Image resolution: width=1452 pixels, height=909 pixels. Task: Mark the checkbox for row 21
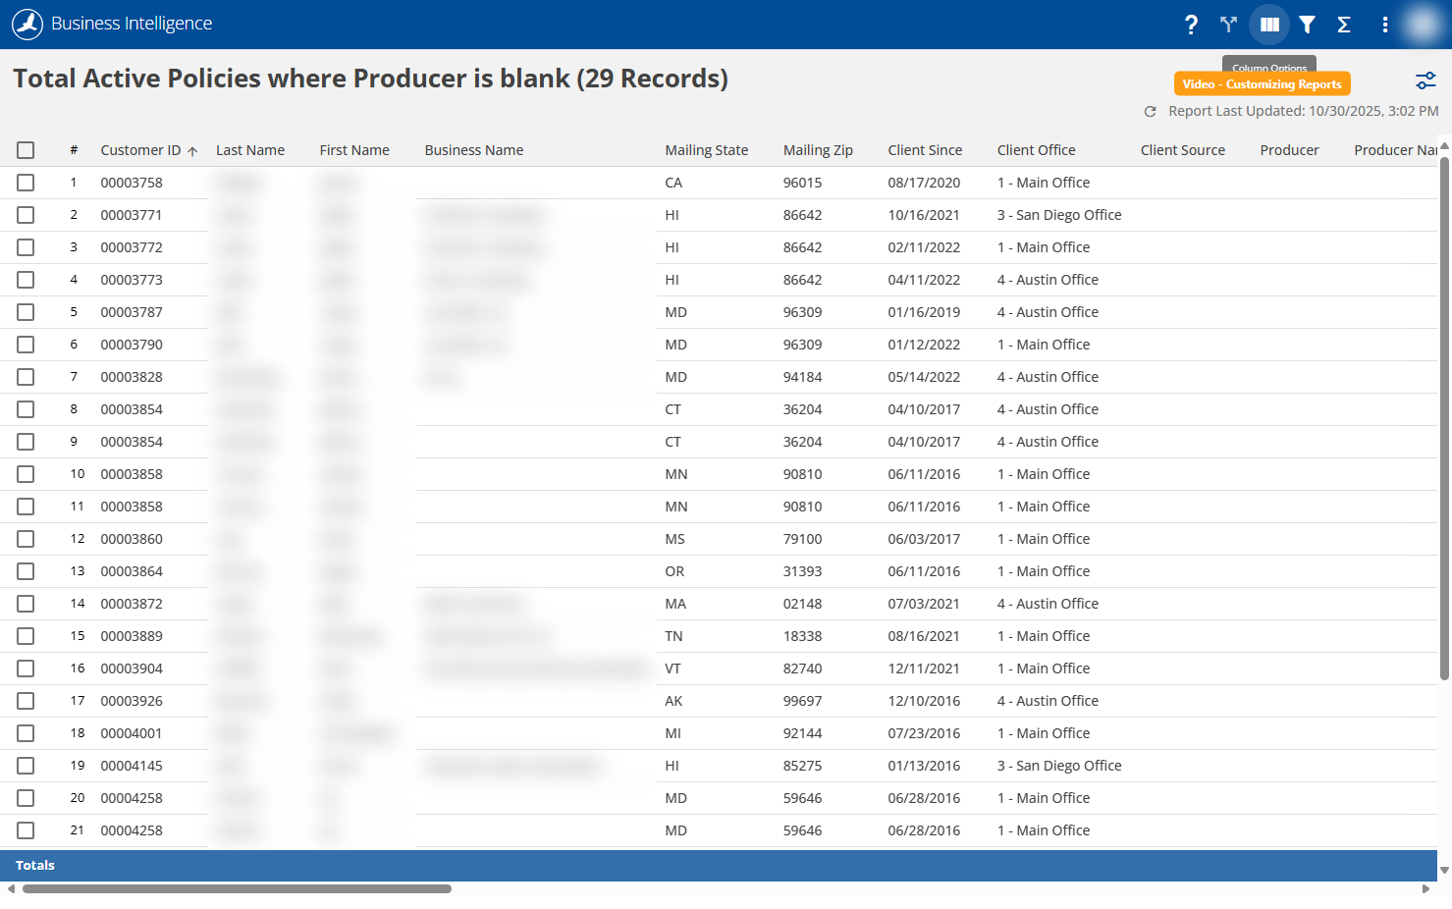coord(26,830)
